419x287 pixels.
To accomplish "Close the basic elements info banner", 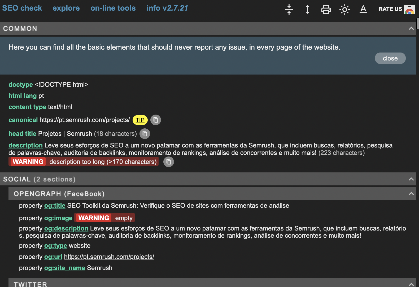I will [390, 58].
